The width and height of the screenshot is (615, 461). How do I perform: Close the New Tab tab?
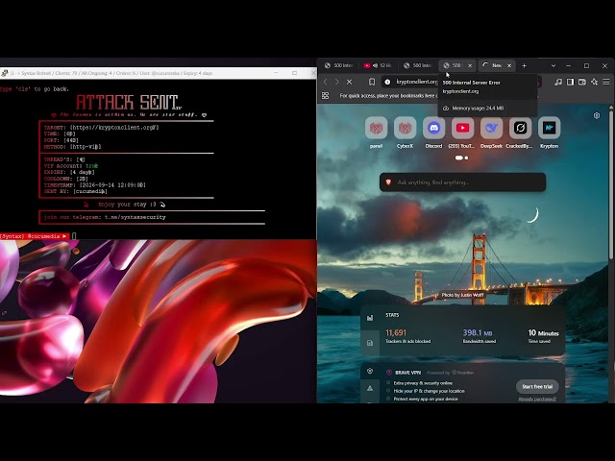coord(509,65)
